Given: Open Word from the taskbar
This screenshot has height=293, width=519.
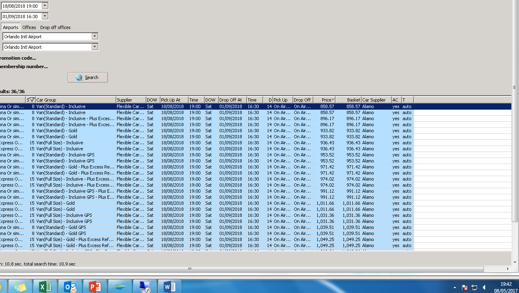Looking at the screenshot, I should pyautogui.click(x=170, y=287).
